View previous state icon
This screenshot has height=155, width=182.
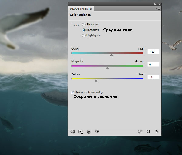[x=140, y=132]
